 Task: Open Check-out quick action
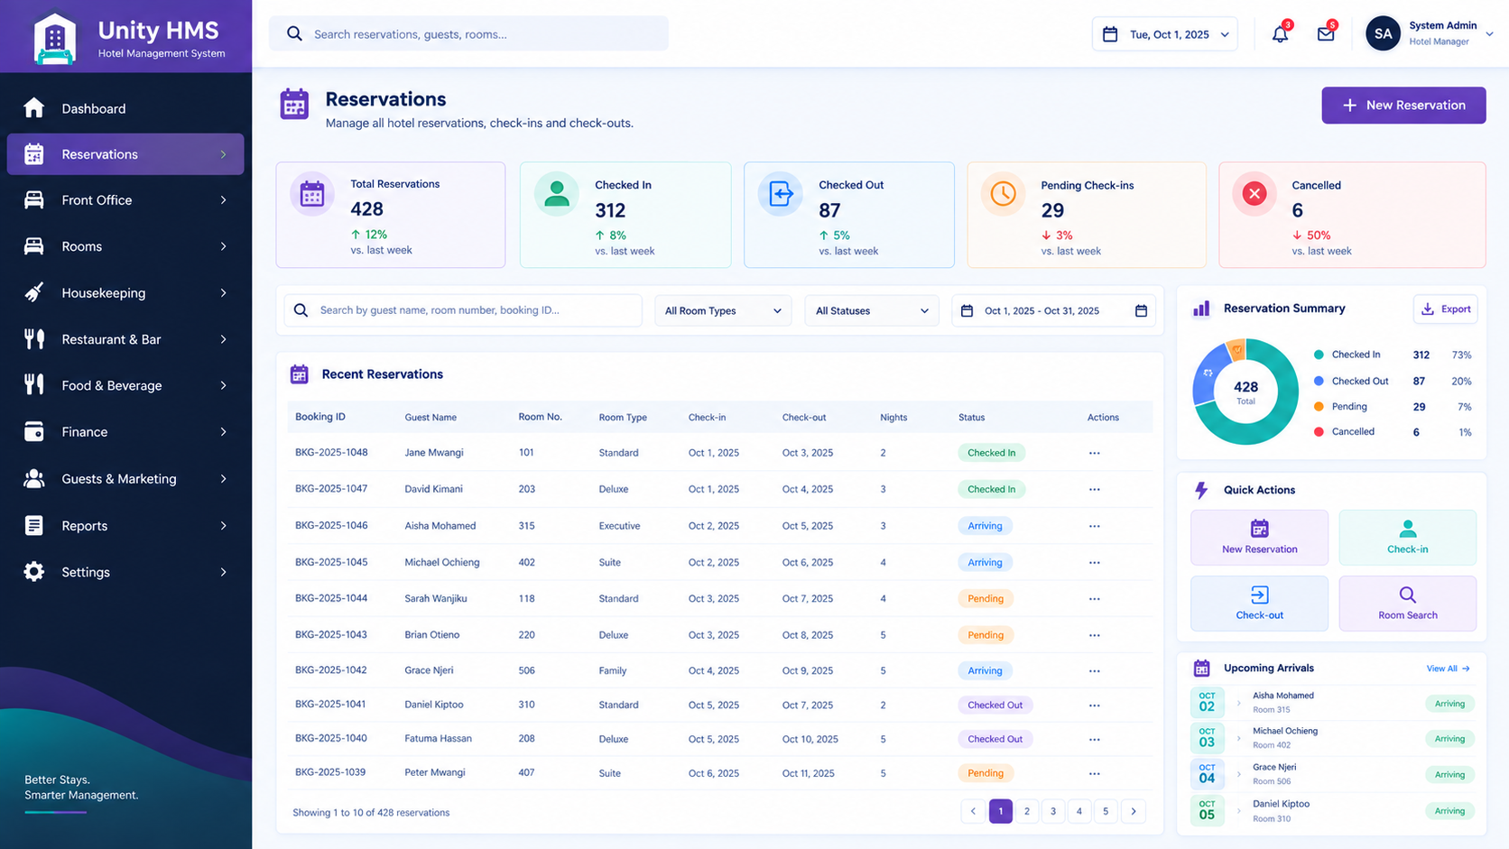tap(1259, 603)
